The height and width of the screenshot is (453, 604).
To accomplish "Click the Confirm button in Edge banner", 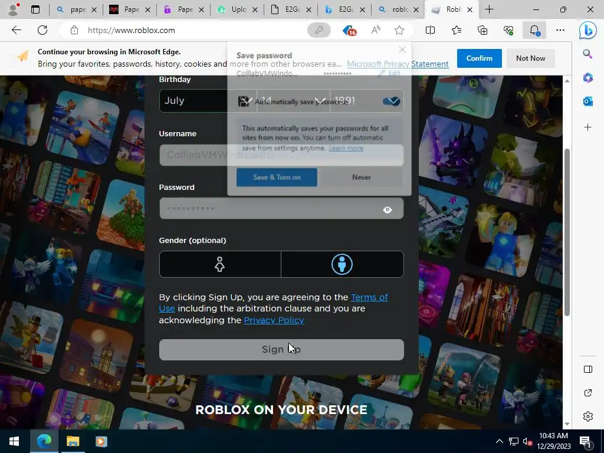I will point(479,58).
